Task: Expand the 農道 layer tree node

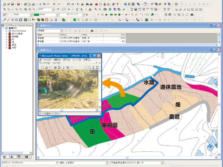Action: tap(6, 45)
